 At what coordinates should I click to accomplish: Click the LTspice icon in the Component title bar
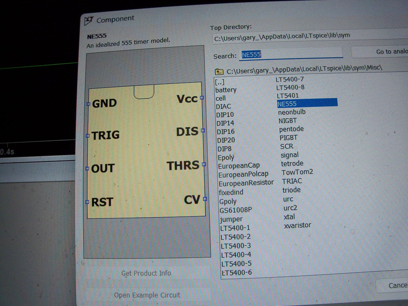click(x=89, y=21)
